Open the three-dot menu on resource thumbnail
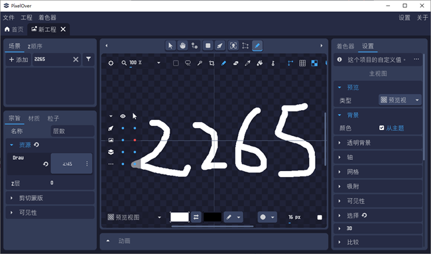The image size is (431, 254). click(87, 164)
